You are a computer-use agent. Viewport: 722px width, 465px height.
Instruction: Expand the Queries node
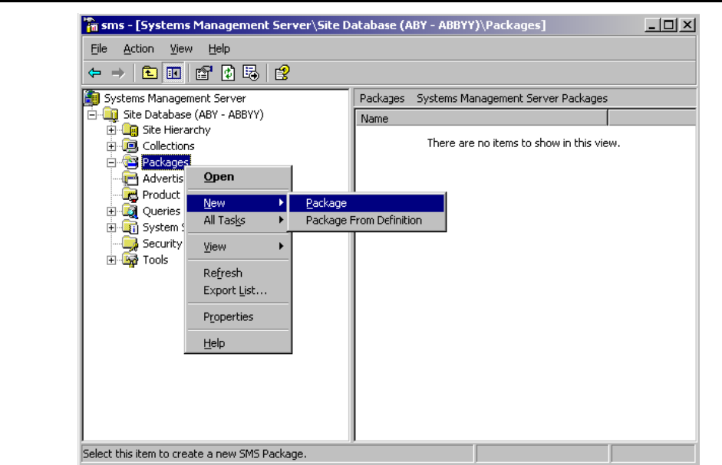[x=111, y=211]
